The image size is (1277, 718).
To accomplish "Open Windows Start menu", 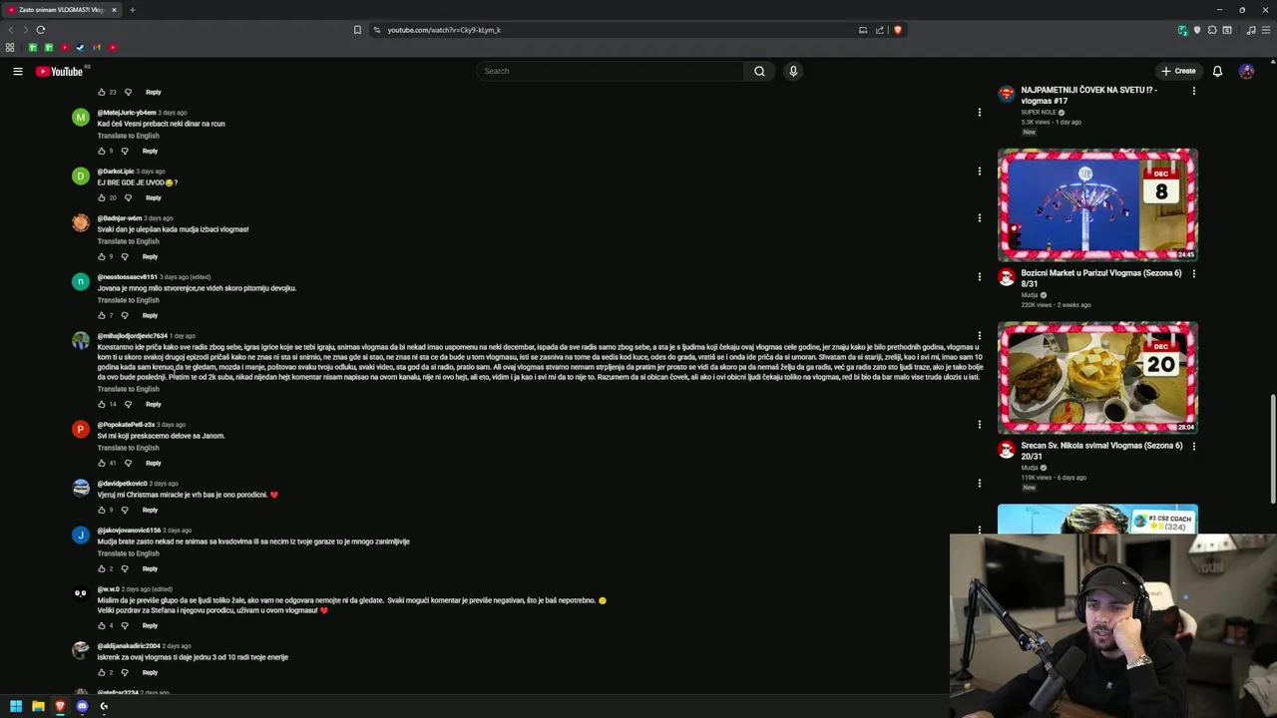I will click(x=16, y=706).
